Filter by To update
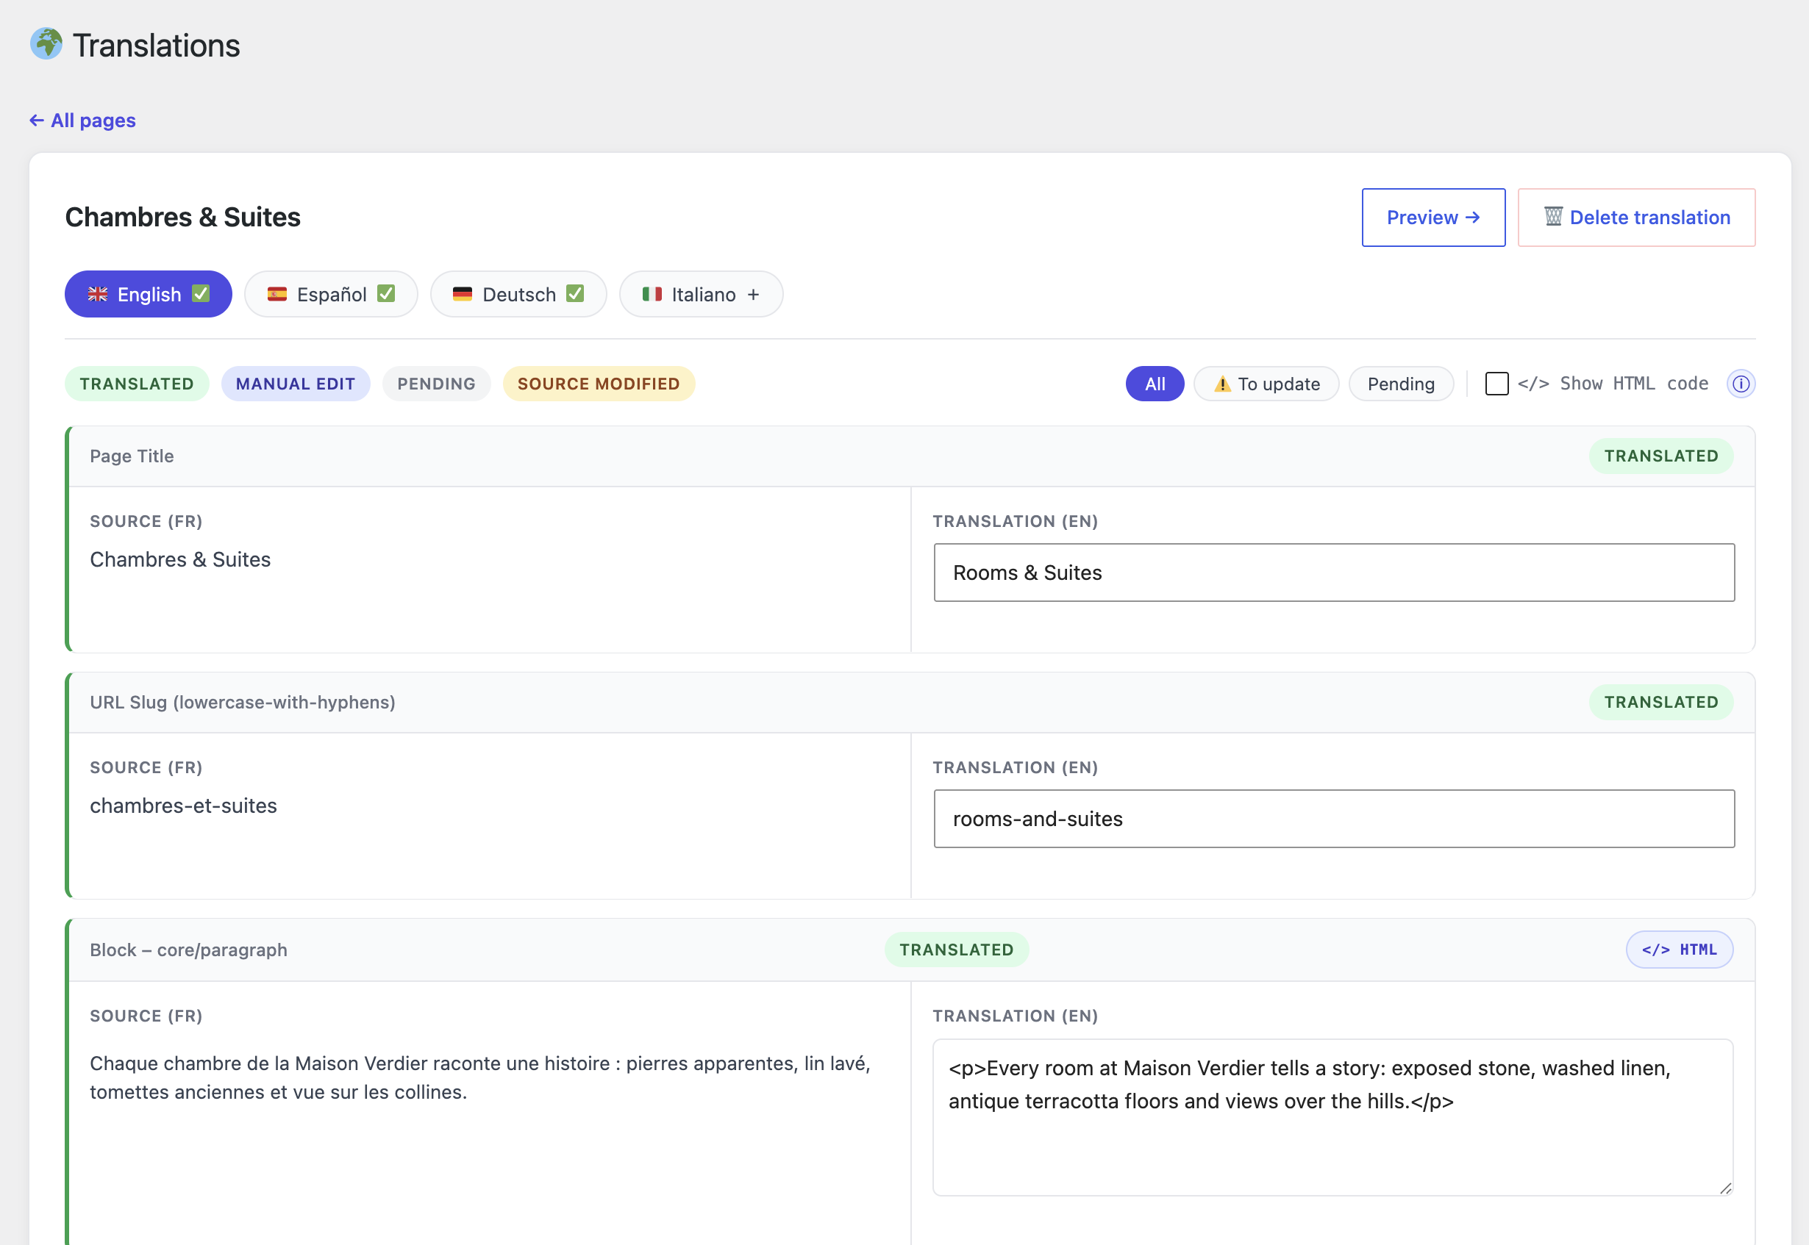This screenshot has width=1809, height=1245. 1266,384
